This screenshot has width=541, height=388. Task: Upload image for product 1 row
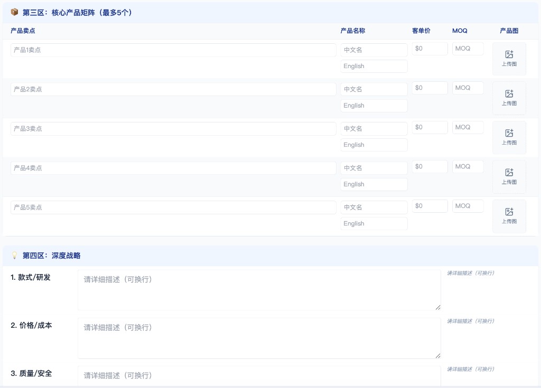click(509, 59)
